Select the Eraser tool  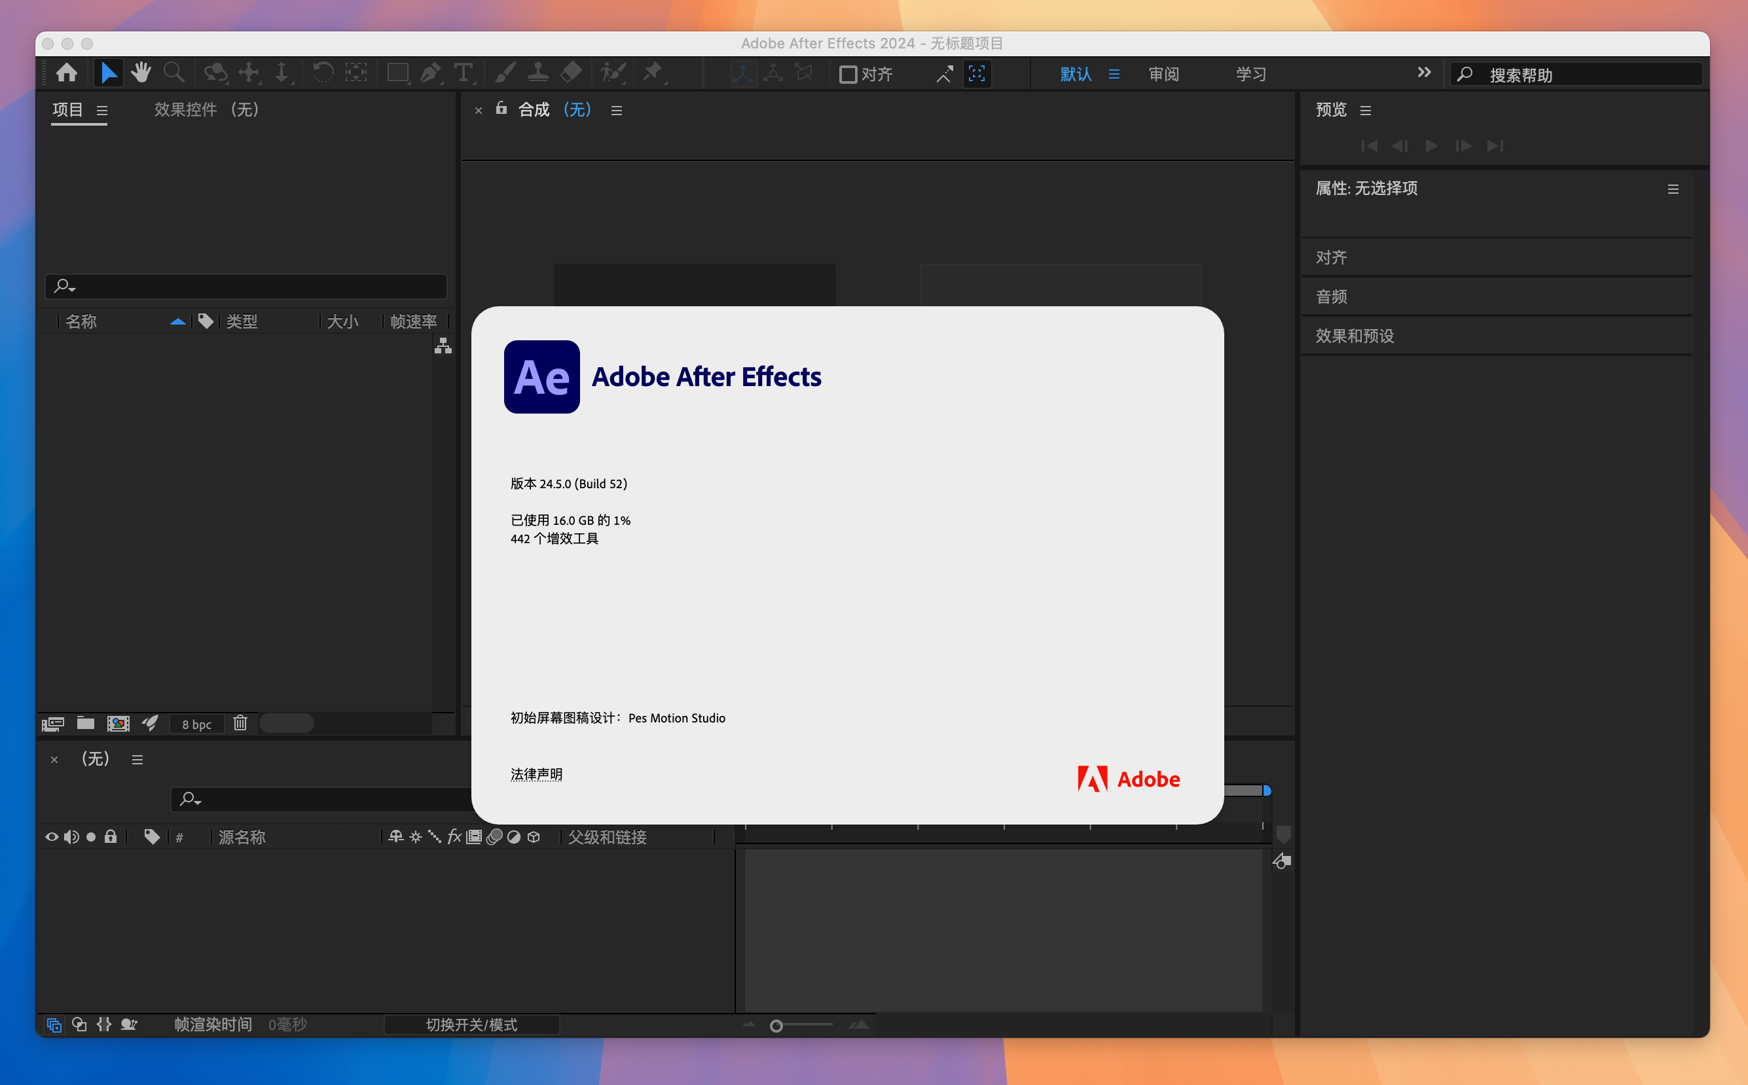pos(572,73)
